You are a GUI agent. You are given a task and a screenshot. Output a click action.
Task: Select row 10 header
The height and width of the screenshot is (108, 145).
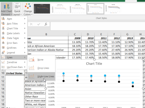click(x=3, y=73)
